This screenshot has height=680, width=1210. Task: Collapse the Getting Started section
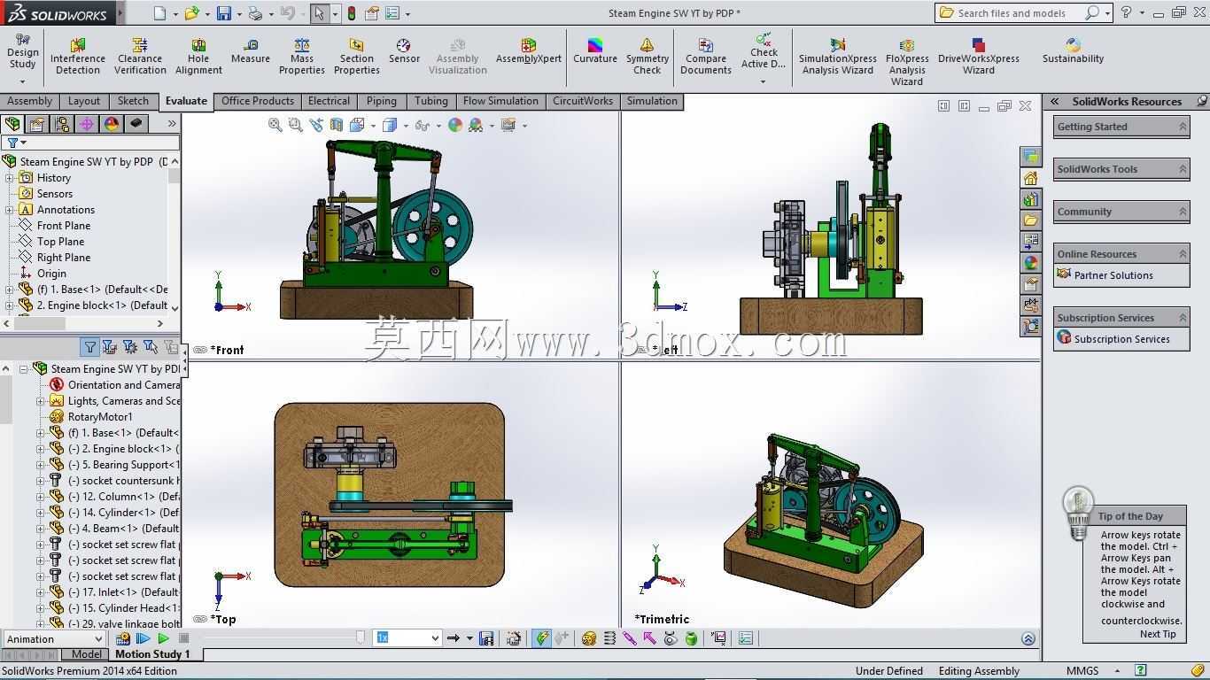[x=1183, y=127]
